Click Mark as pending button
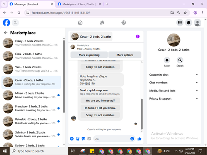207x155 pixels. (89, 55)
